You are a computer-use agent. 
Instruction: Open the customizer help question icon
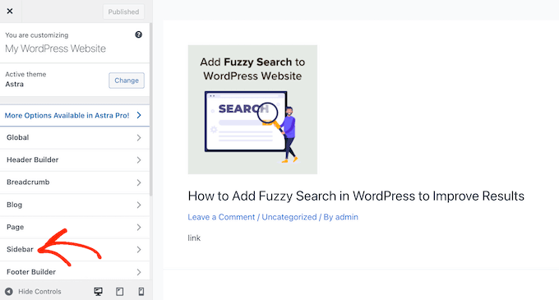[x=138, y=35]
